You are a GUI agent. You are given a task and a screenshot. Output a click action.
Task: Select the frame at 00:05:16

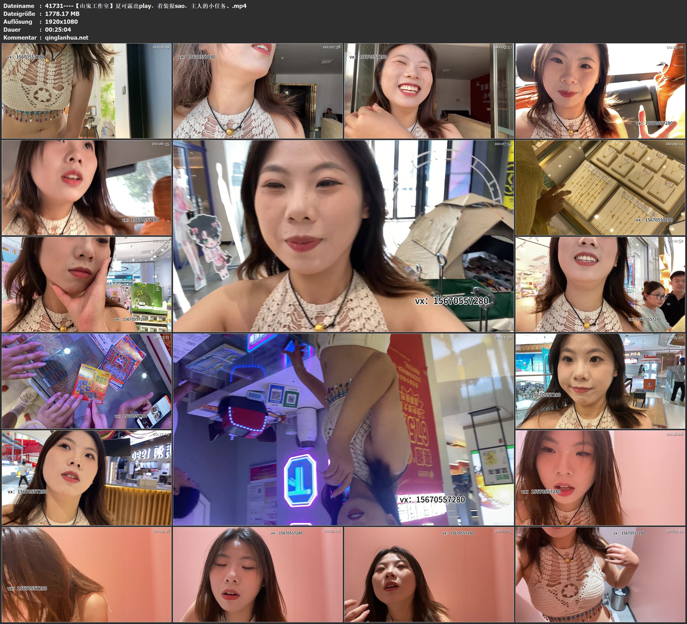point(600,91)
